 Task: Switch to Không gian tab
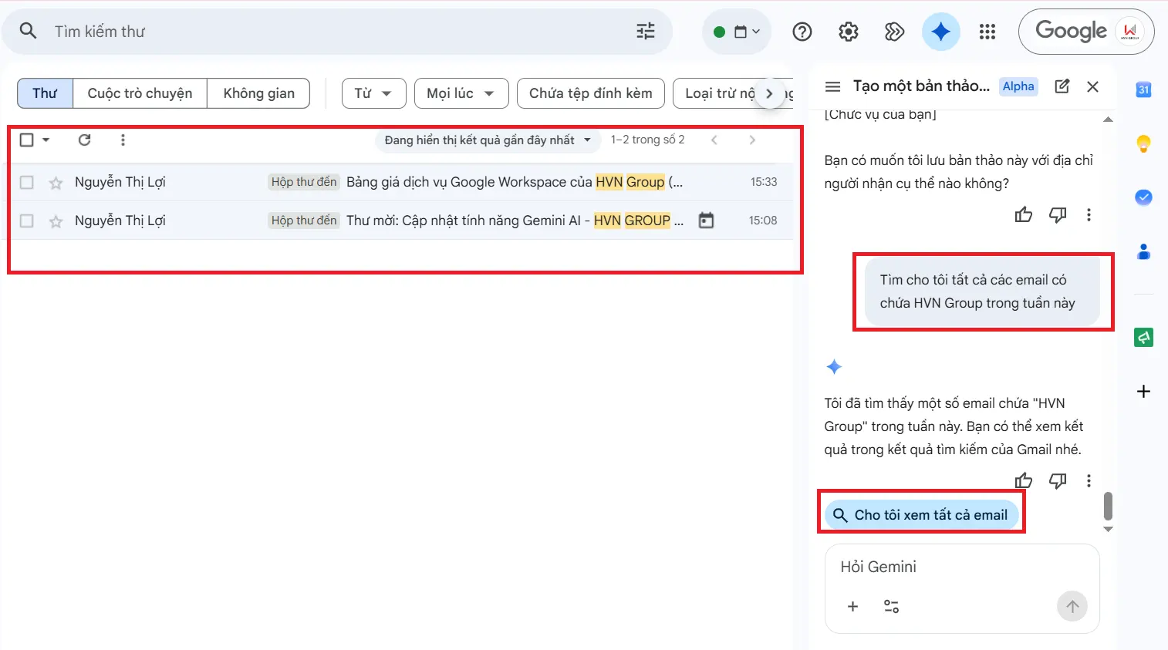coord(258,93)
